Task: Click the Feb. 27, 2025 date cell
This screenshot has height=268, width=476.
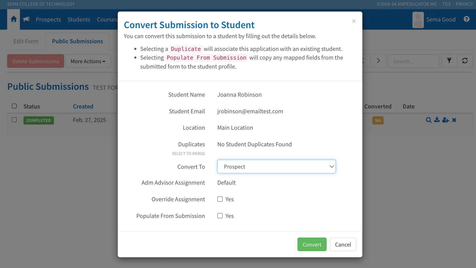Action: coord(89,120)
